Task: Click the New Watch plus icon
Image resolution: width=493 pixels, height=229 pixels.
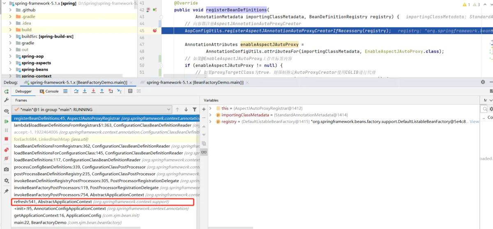Action: pyautogui.click(x=204, y=109)
